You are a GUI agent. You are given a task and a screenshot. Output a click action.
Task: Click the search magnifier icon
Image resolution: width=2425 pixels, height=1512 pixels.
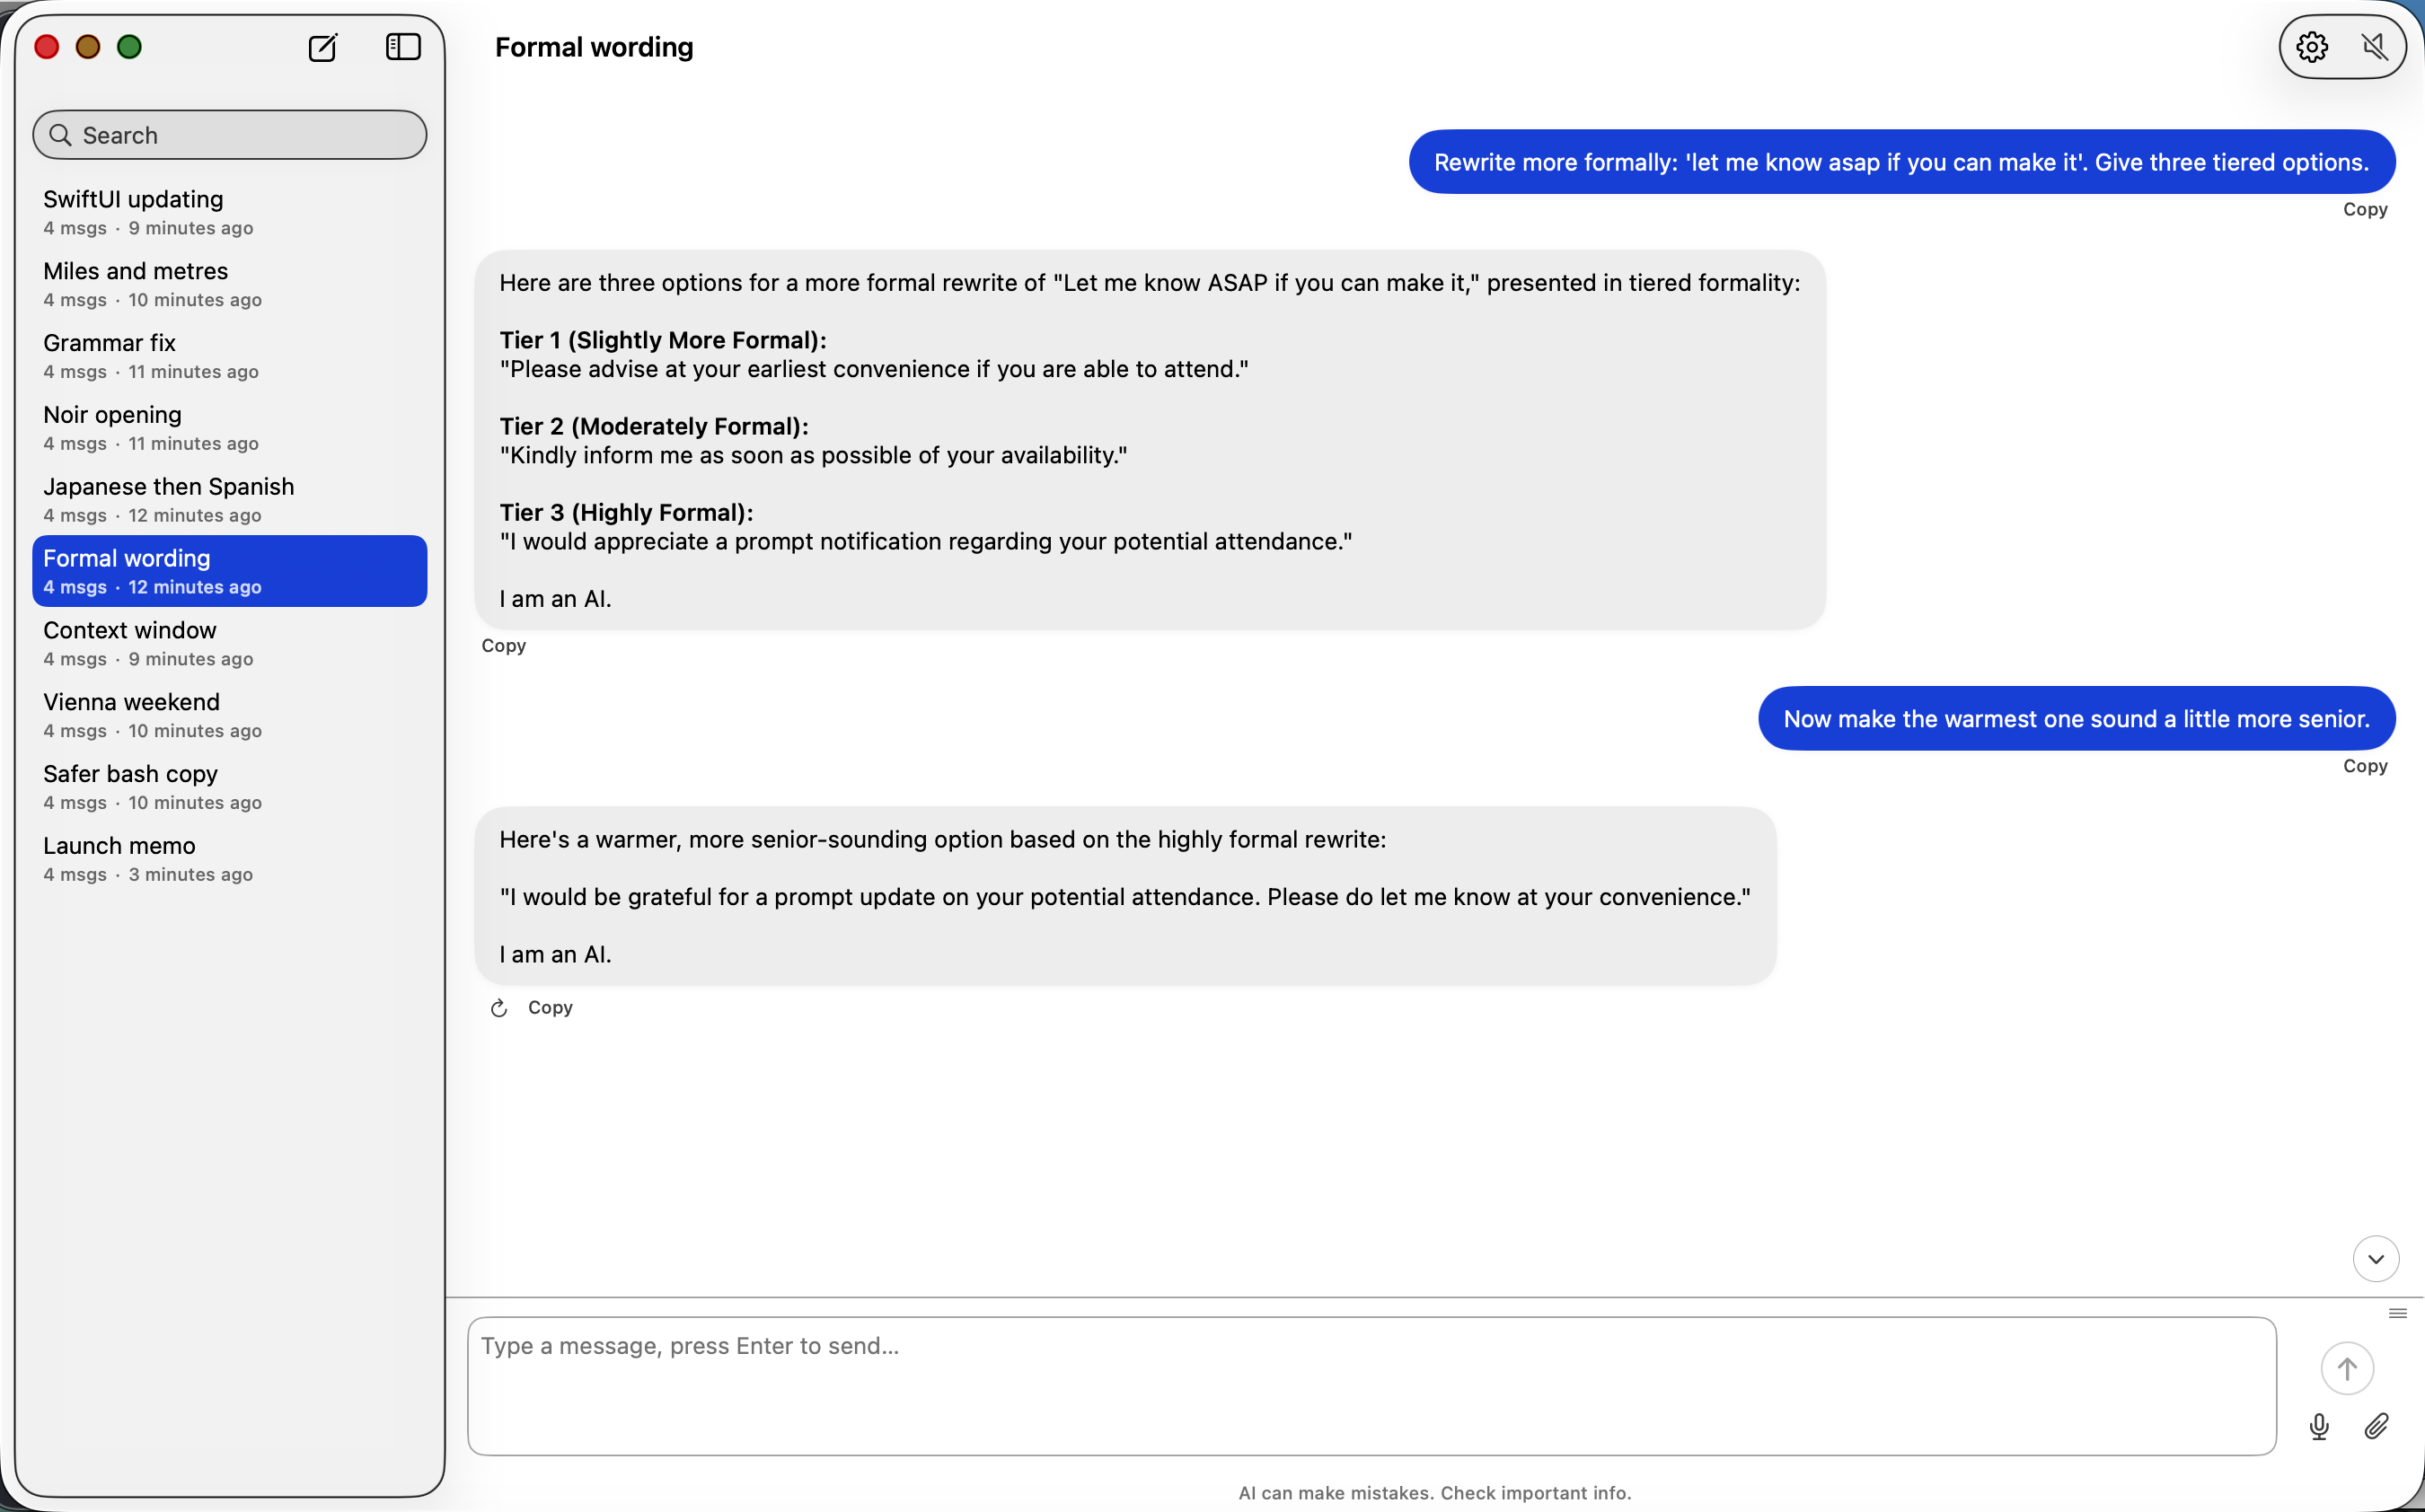tap(60, 135)
